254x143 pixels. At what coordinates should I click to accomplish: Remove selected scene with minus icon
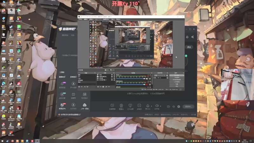82,87
